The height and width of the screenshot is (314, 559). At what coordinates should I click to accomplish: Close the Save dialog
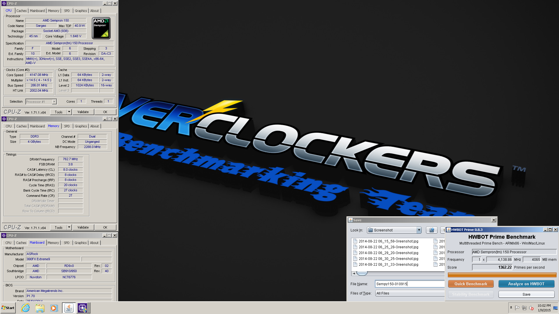coord(493,220)
